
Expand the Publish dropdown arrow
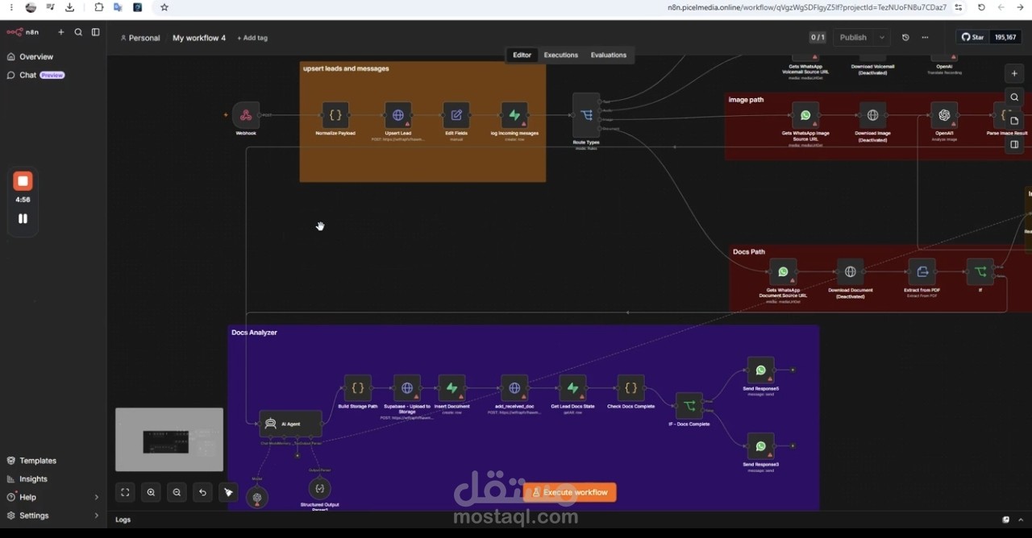(x=881, y=37)
